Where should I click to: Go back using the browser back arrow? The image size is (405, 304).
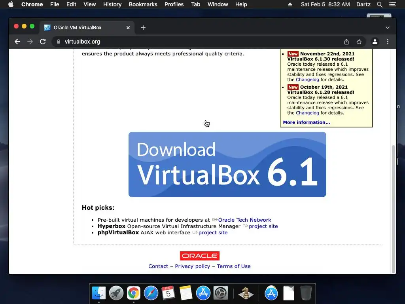[x=17, y=42]
